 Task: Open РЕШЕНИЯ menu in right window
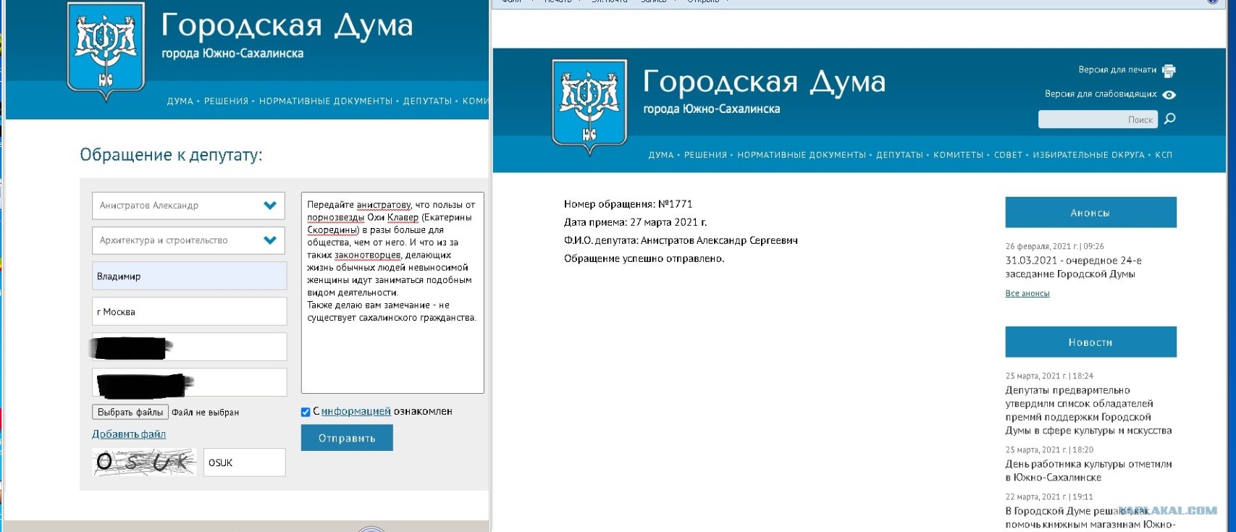(x=705, y=155)
